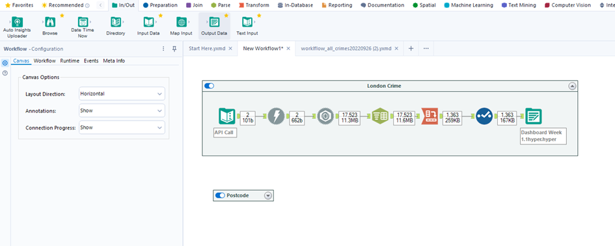The height and width of the screenshot is (246, 615).
Task: Switch to the Runtime configuration tab
Action: coord(70,61)
